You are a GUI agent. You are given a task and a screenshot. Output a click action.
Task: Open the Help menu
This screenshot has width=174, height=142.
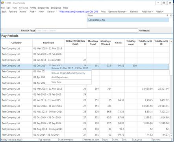click(x=65, y=8)
